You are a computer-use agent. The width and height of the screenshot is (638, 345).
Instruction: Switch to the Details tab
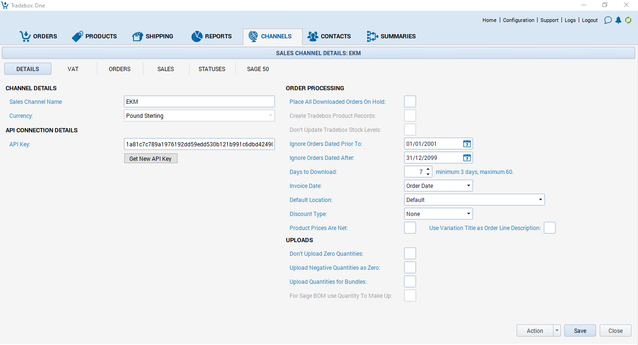(28, 69)
